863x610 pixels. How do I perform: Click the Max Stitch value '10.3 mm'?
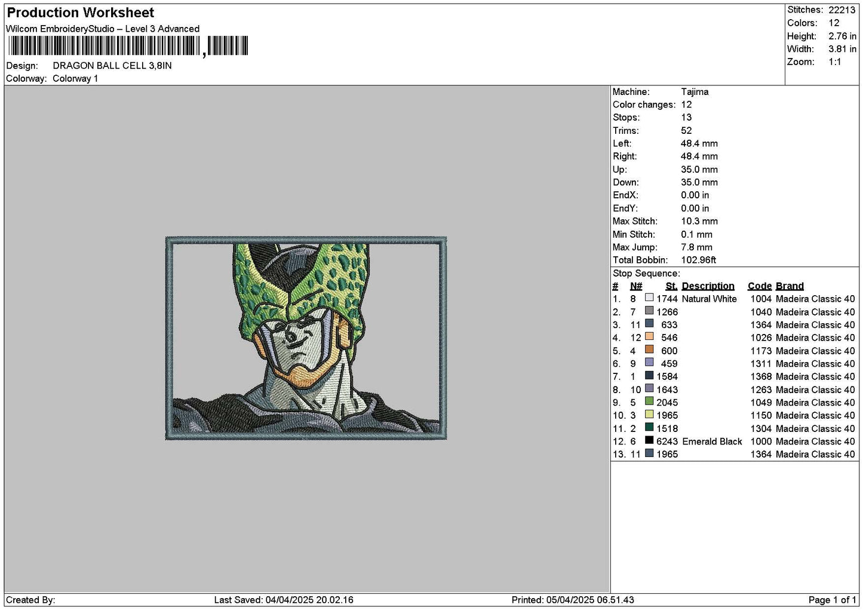(699, 221)
